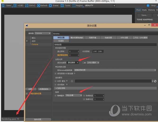Click the small arrow button beside material override field

click(152, 81)
